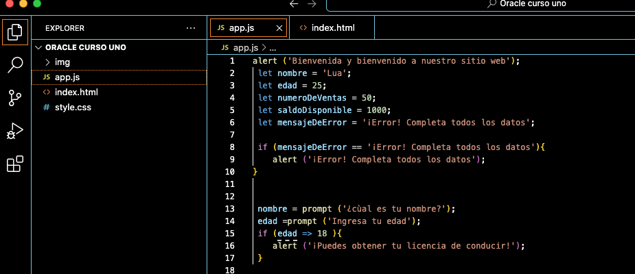Open the Extensions view
This screenshot has width=635, height=274.
pos(15,164)
